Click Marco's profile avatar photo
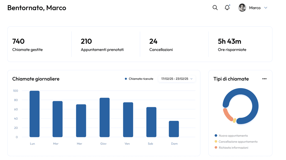The width and height of the screenshot is (286, 160). 242,8
